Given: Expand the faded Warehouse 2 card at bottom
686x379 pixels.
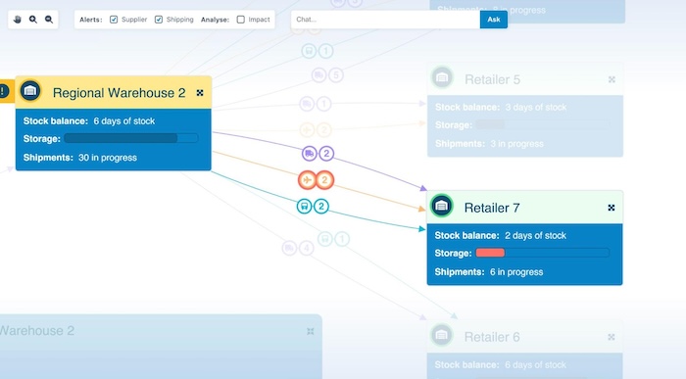Looking at the screenshot, I should click(311, 331).
